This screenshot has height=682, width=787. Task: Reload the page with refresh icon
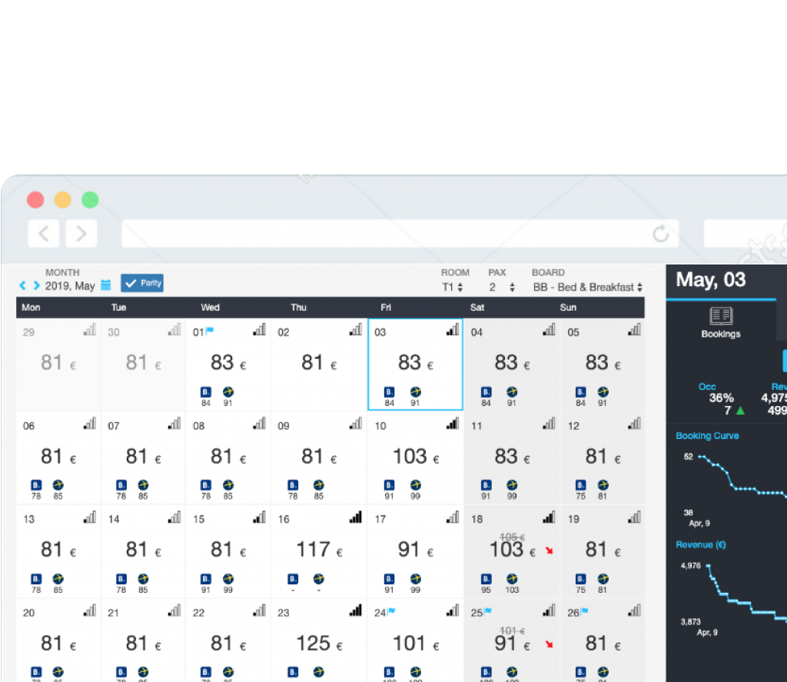pos(660,234)
